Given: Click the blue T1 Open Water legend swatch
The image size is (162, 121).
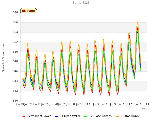Looking at the screenshot, I should [56, 116].
